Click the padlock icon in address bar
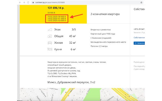Image resolution: width=162 pixels, height=101 pixels. pyautogui.click(x=33, y=2)
